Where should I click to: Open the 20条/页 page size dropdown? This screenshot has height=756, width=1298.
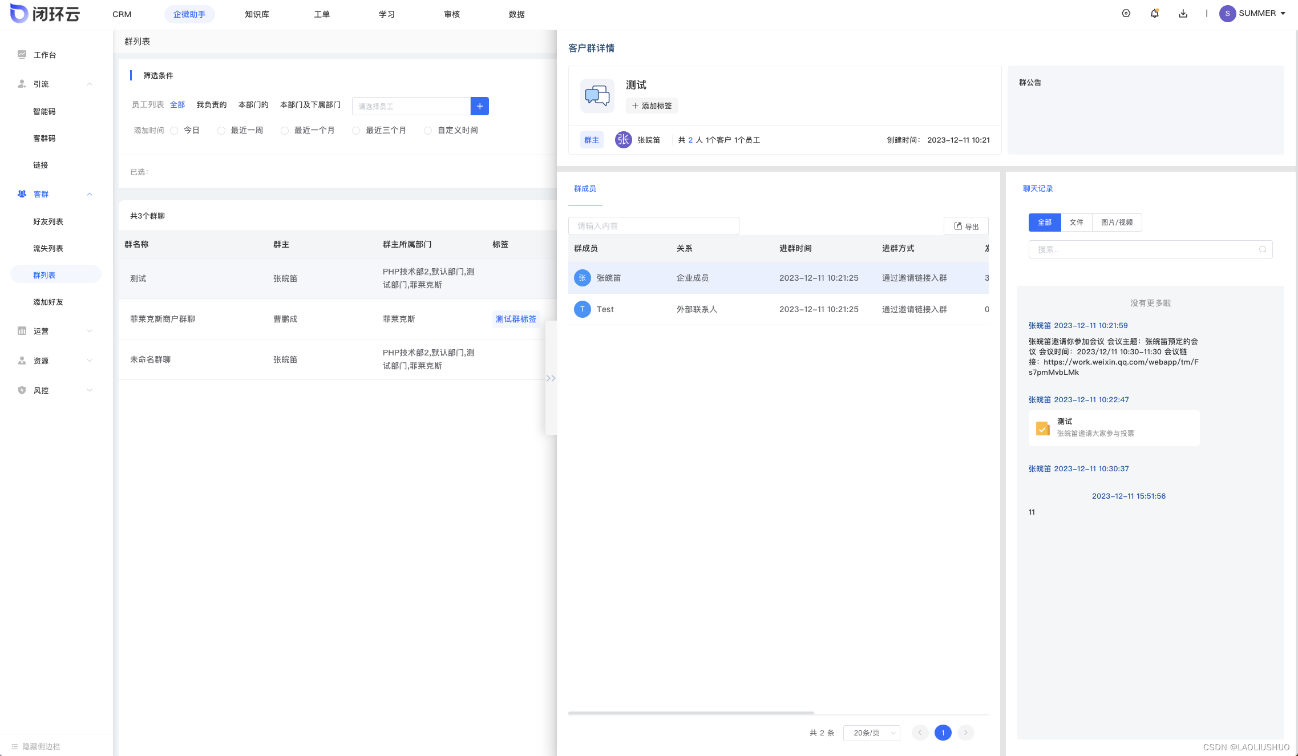tap(872, 733)
